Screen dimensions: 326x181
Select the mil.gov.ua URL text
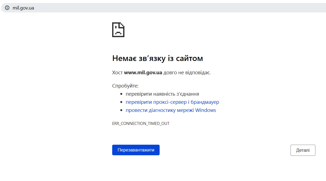(23, 8)
